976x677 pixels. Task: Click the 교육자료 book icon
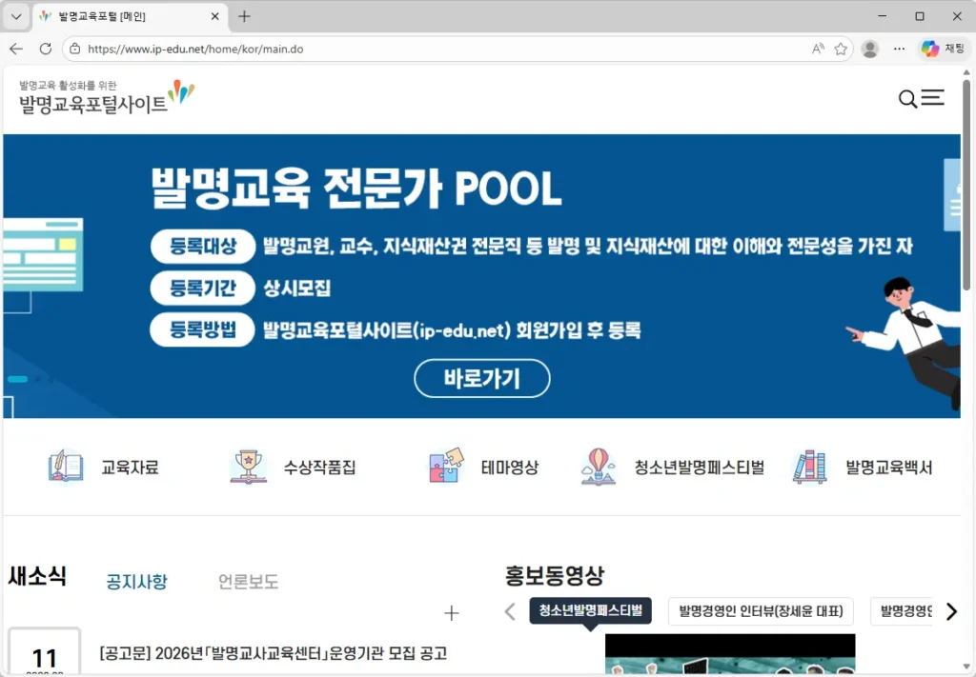point(66,467)
